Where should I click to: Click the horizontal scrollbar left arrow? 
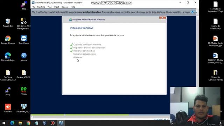coord(32,117)
